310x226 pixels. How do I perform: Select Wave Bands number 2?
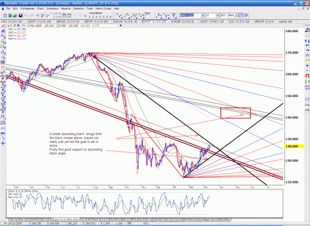point(89,17)
